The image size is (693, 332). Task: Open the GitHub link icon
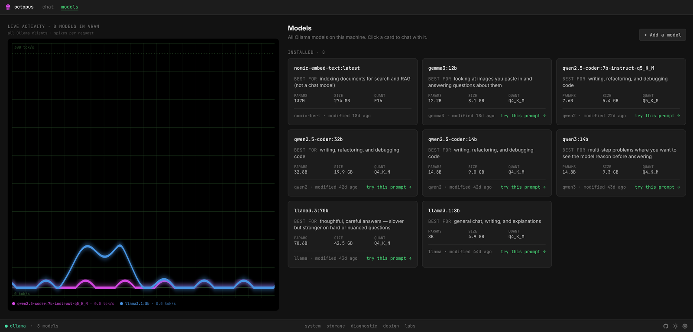point(666,326)
